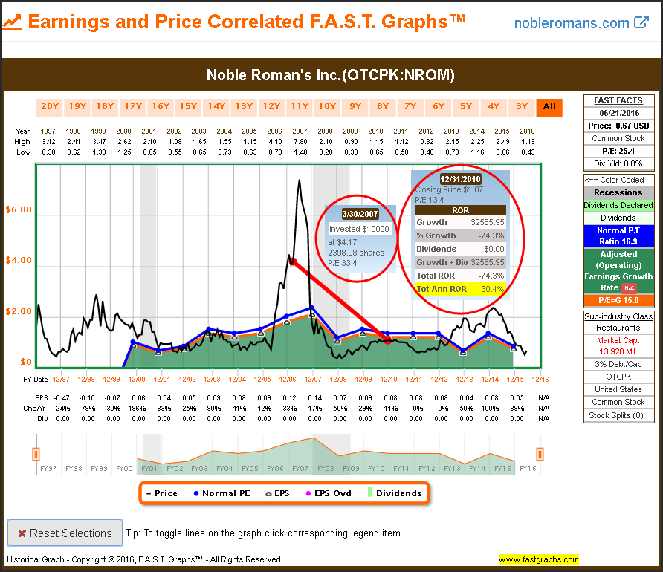Viewport: 663px width, 572px height.
Task: Pick the 3Y time range tab
Action: pyautogui.click(x=522, y=107)
